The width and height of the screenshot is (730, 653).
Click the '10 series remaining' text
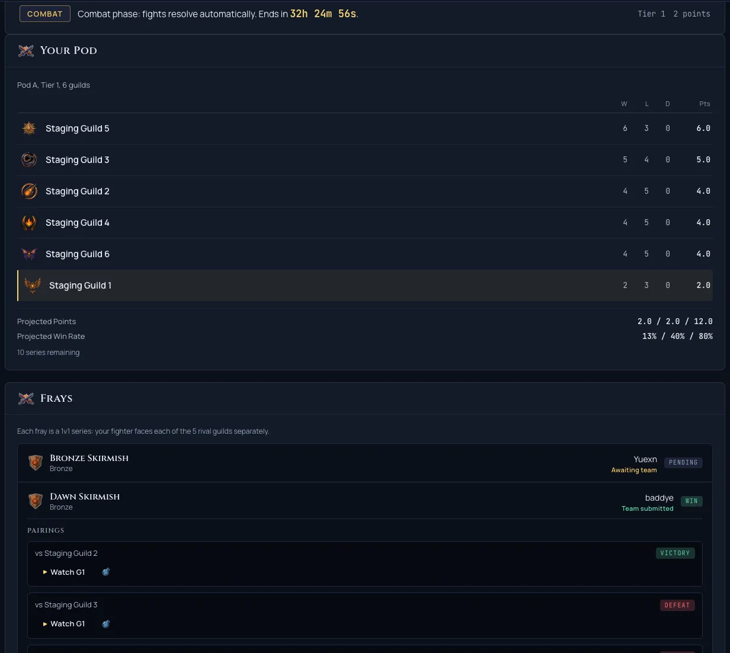48,352
